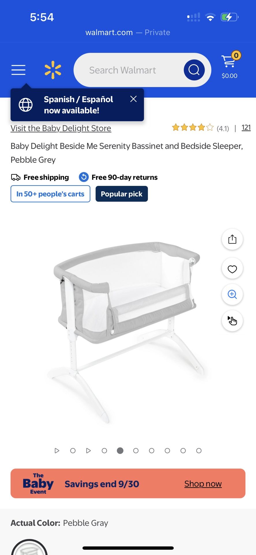Add bassinet to favorites with heart icon
Image resolution: width=256 pixels, height=555 pixels.
coord(232,269)
